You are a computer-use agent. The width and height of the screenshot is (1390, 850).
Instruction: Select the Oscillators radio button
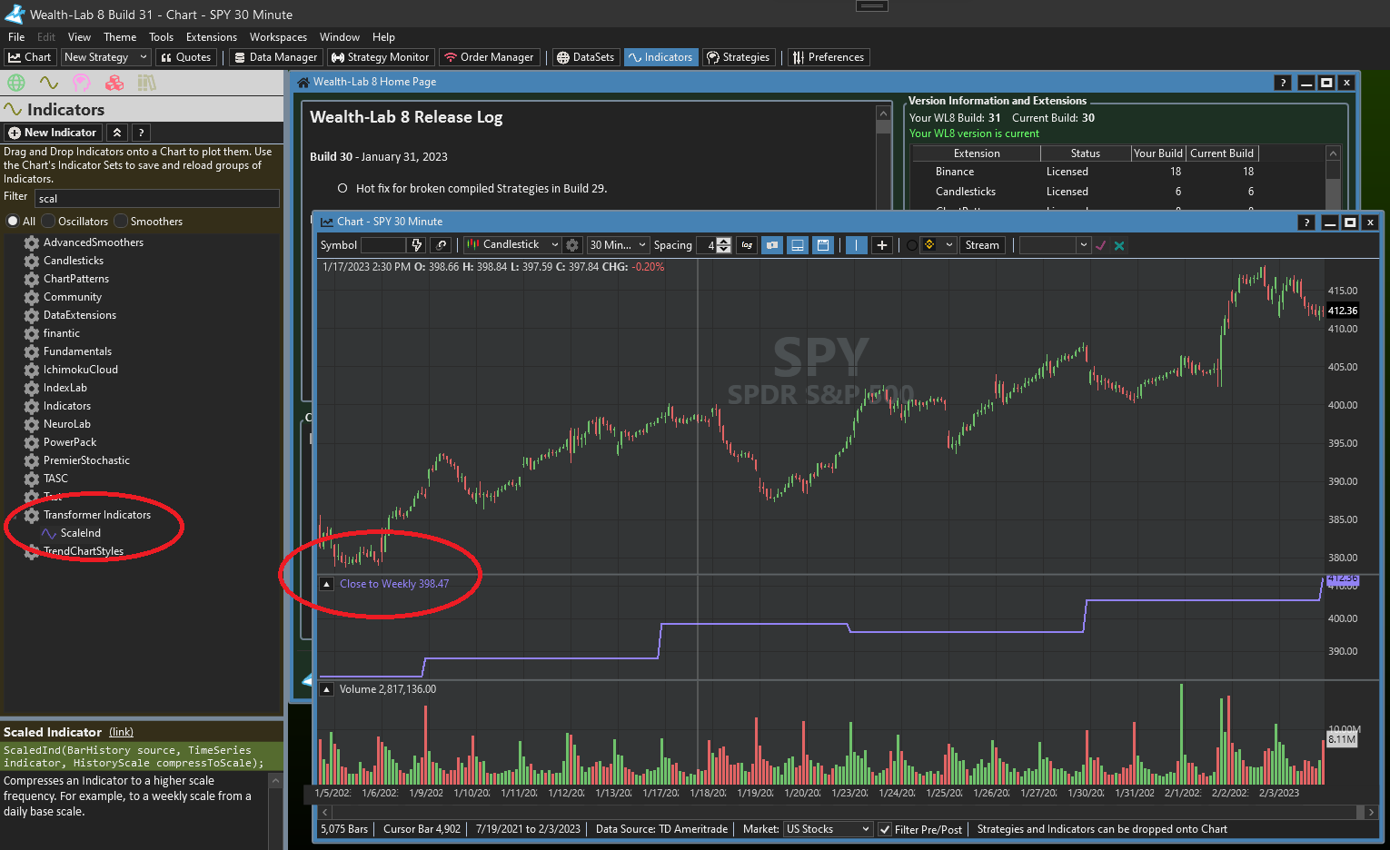48,222
